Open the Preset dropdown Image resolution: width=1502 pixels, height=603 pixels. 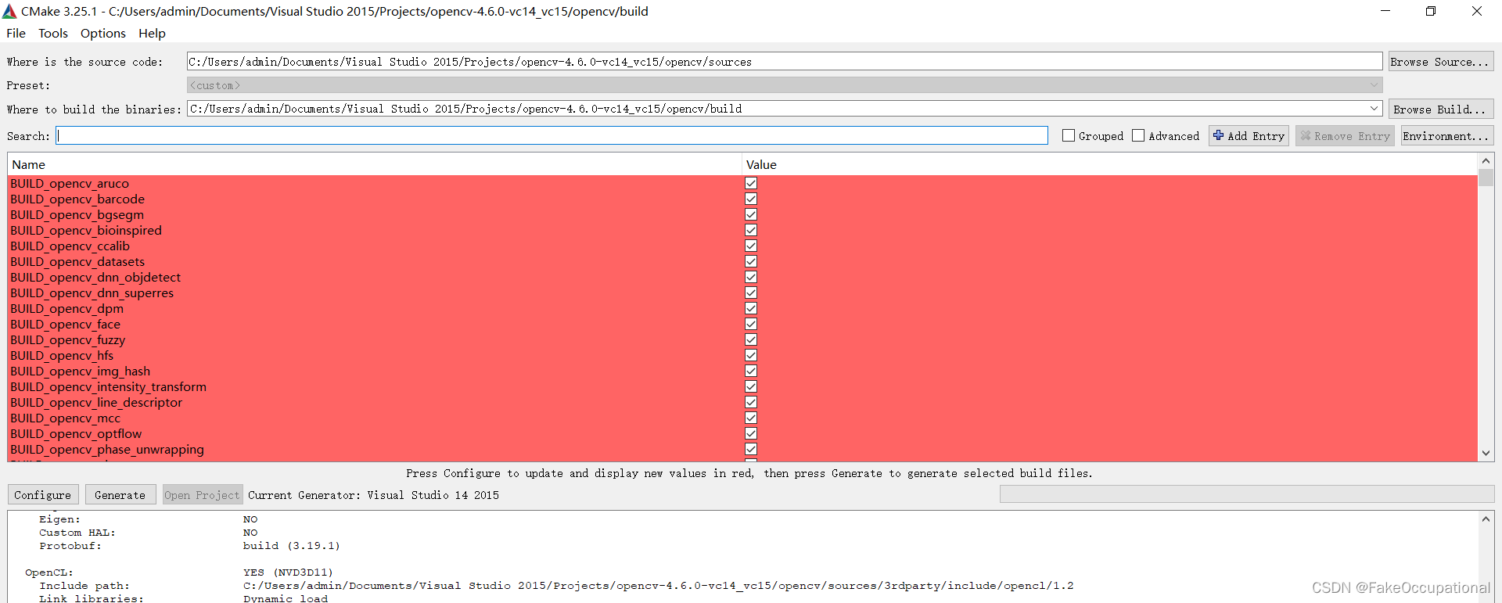pyautogui.click(x=785, y=85)
